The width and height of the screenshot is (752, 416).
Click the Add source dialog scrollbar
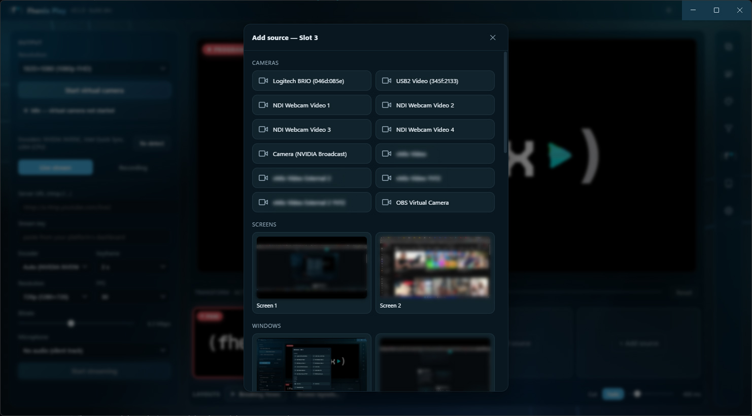point(505,102)
